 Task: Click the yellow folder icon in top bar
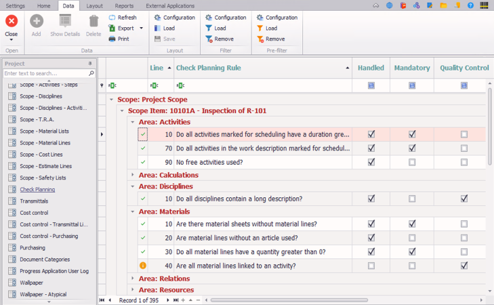(444, 5)
